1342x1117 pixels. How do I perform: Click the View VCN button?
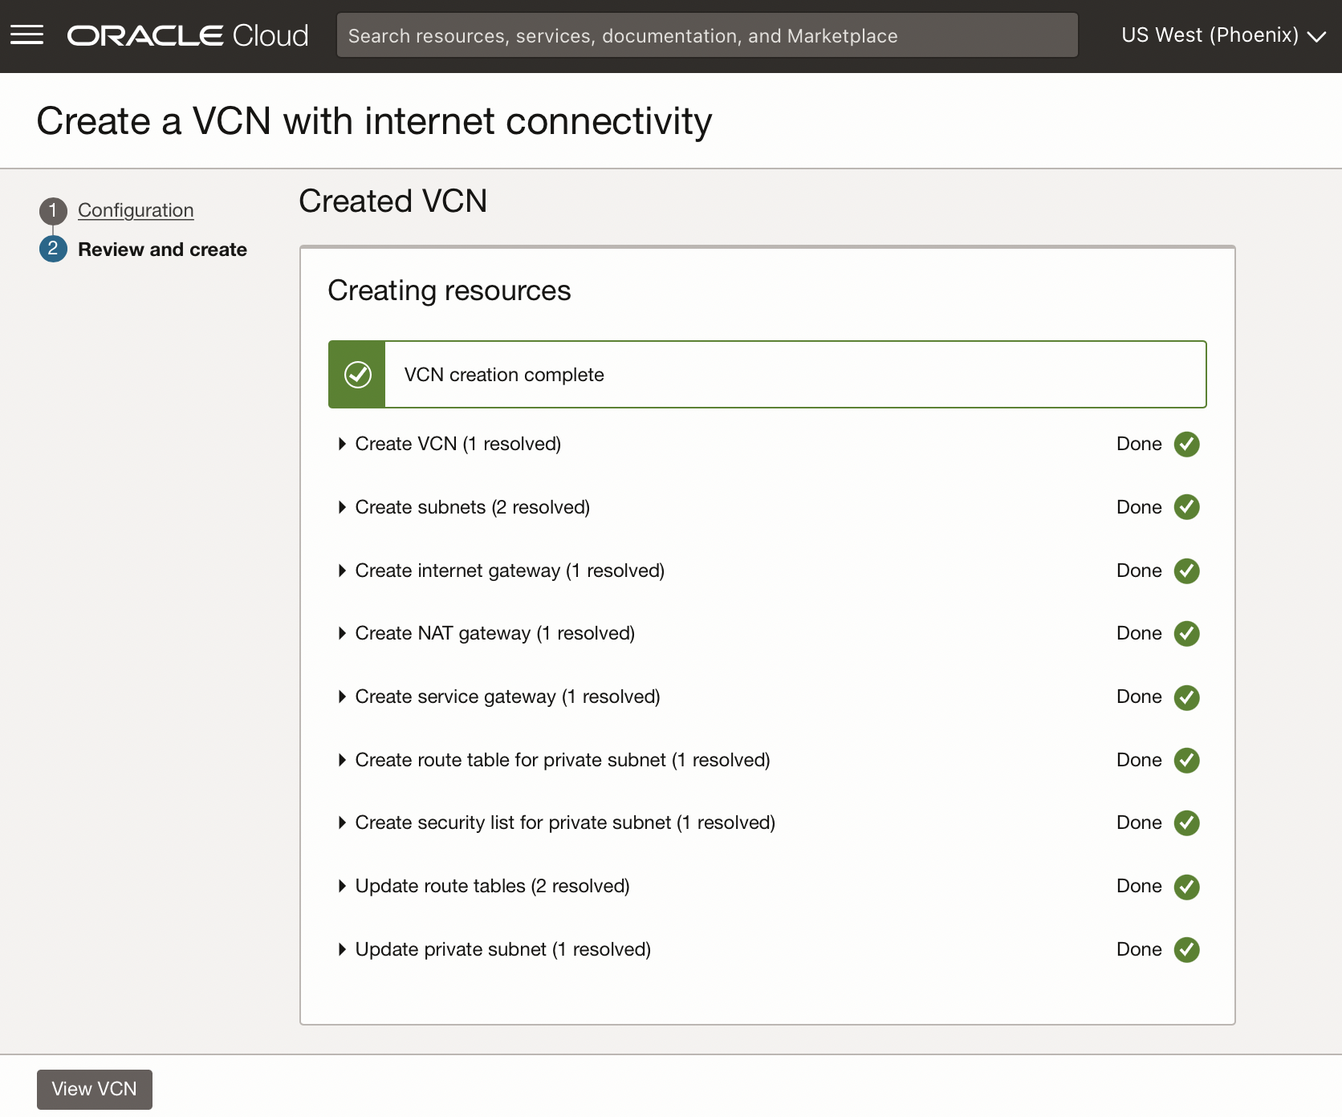point(94,1089)
